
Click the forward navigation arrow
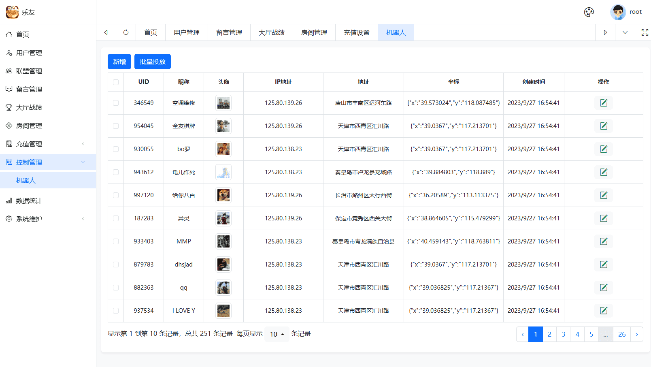tap(605, 32)
